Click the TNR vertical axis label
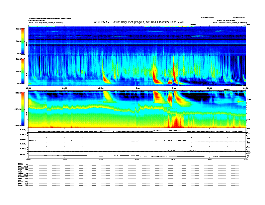The image size is (265, 205). (27, 114)
